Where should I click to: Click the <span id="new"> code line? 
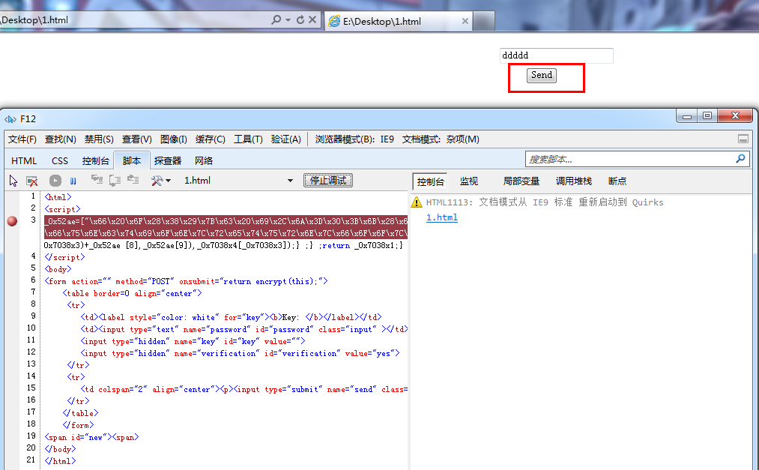tap(91, 437)
